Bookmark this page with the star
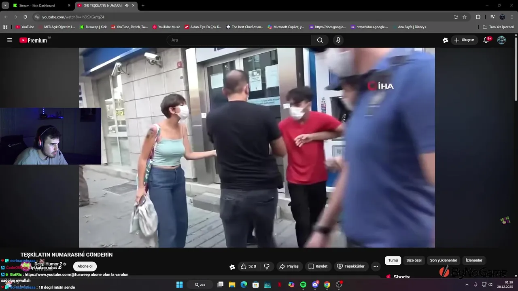 coord(465,17)
